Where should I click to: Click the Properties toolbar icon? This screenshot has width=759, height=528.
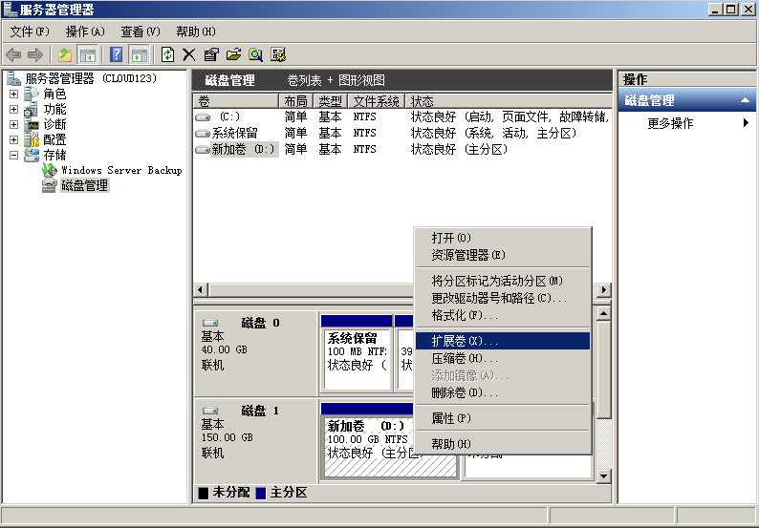(210, 55)
